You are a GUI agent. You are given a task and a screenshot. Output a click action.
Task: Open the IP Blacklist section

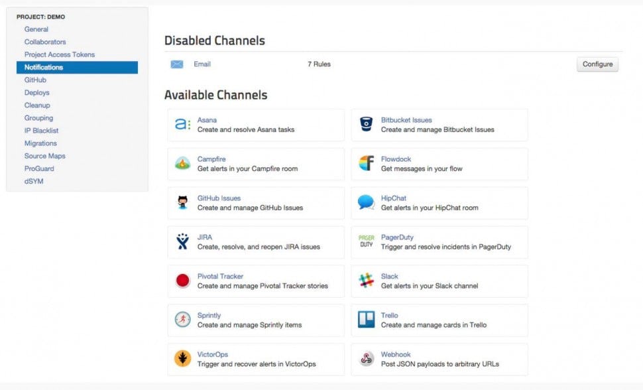pos(41,131)
